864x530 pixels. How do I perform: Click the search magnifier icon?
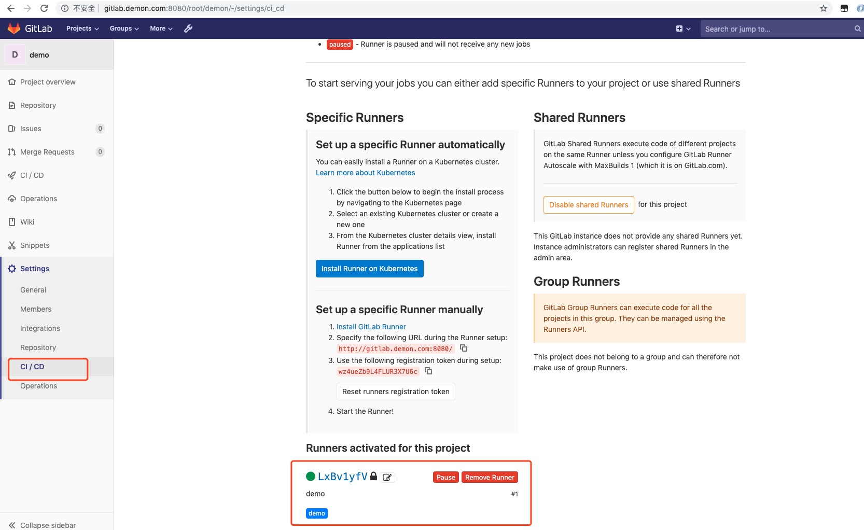point(857,29)
